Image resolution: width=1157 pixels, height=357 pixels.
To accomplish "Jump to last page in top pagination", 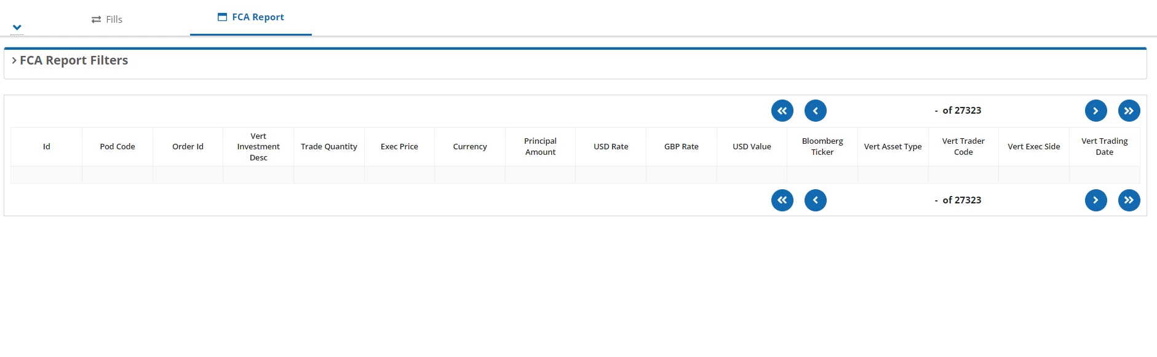I will click(1129, 111).
